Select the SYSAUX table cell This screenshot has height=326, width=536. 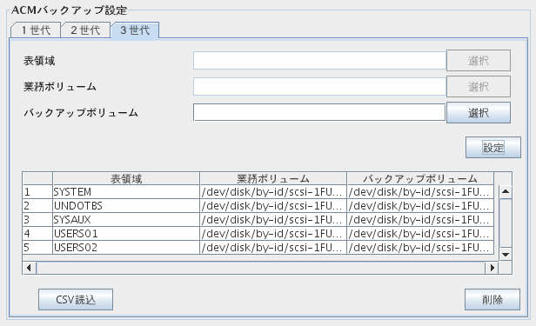click(126, 219)
